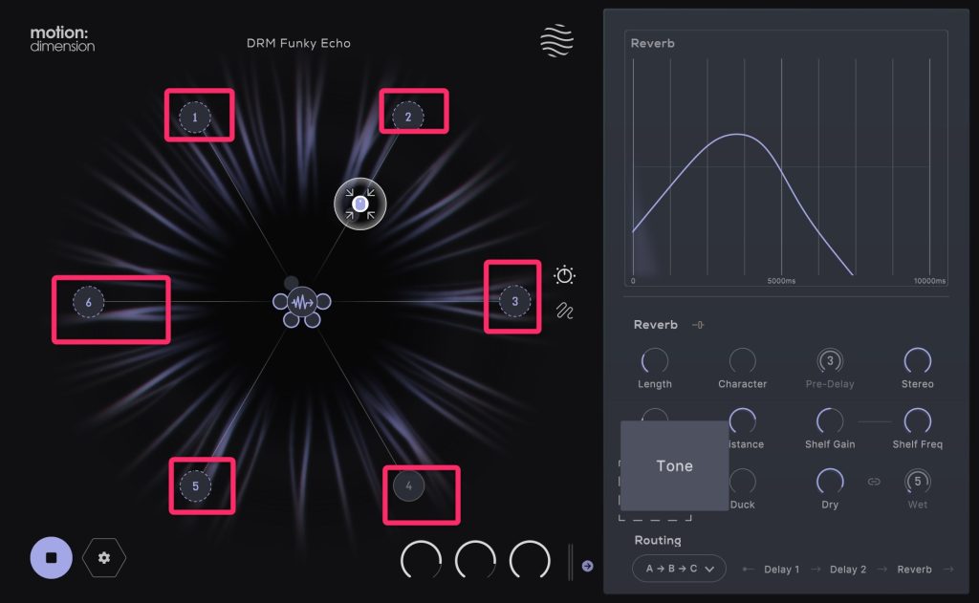Toggle the icon next to Reverb heading
This screenshot has height=603, width=979.
point(698,325)
